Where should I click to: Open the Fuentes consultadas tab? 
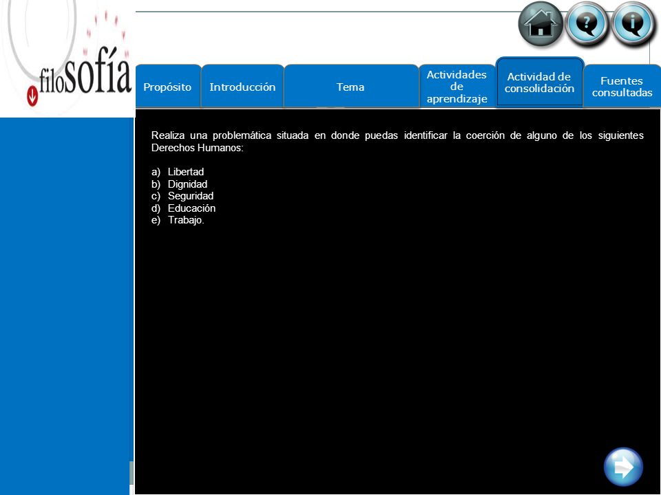click(622, 87)
